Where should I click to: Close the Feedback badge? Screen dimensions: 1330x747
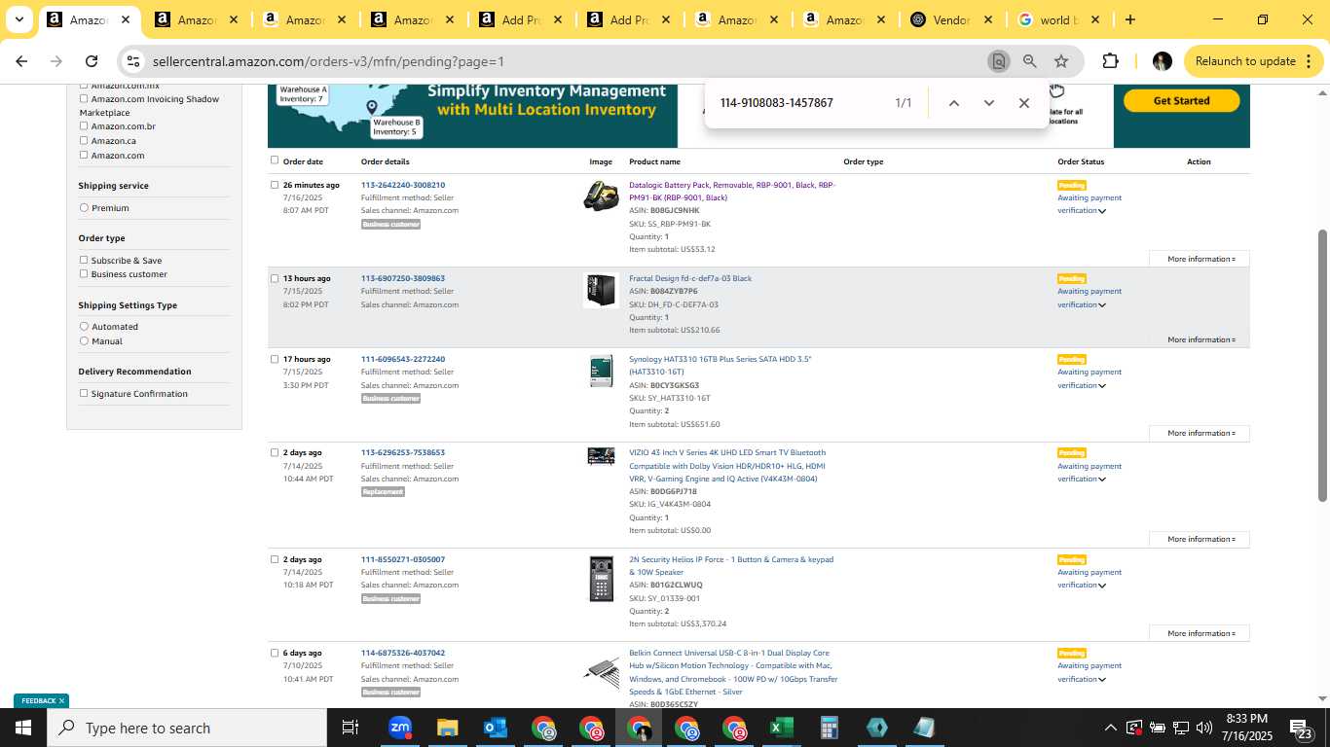click(61, 700)
